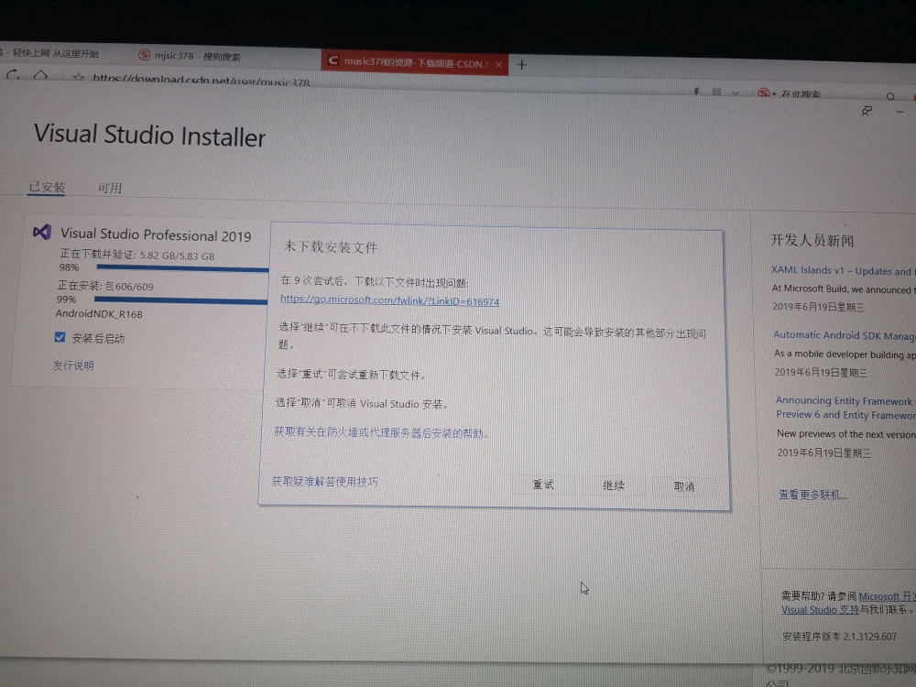
Task: Click the Developer News (开发人员新闻) heading
Action: [812, 240]
